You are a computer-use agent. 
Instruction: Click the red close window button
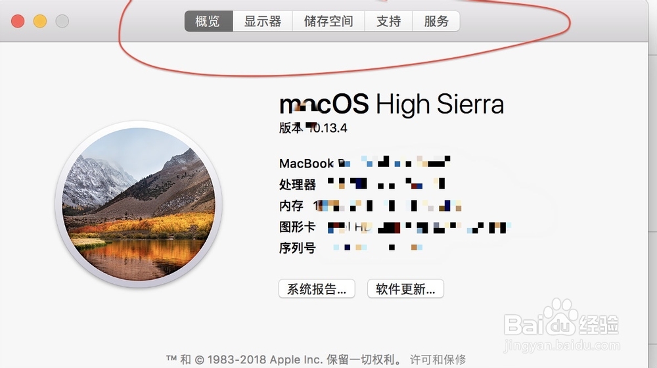(x=18, y=21)
